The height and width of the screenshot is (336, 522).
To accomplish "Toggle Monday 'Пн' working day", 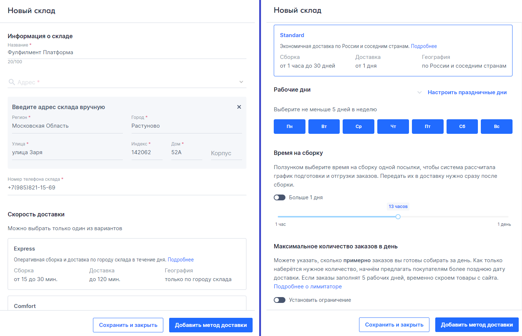I will coord(289,127).
